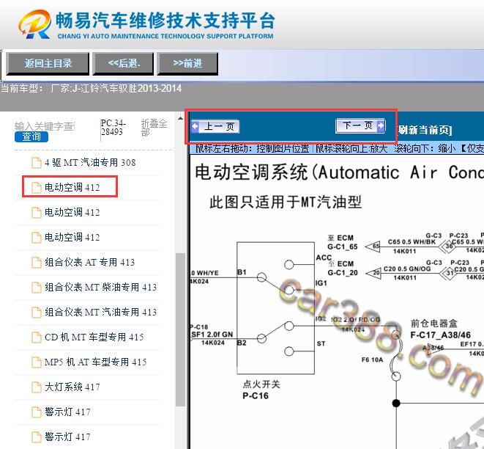Open MP5 机 AT 车型专用 415
The image size is (484, 449).
pyautogui.click(x=95, y=362)
